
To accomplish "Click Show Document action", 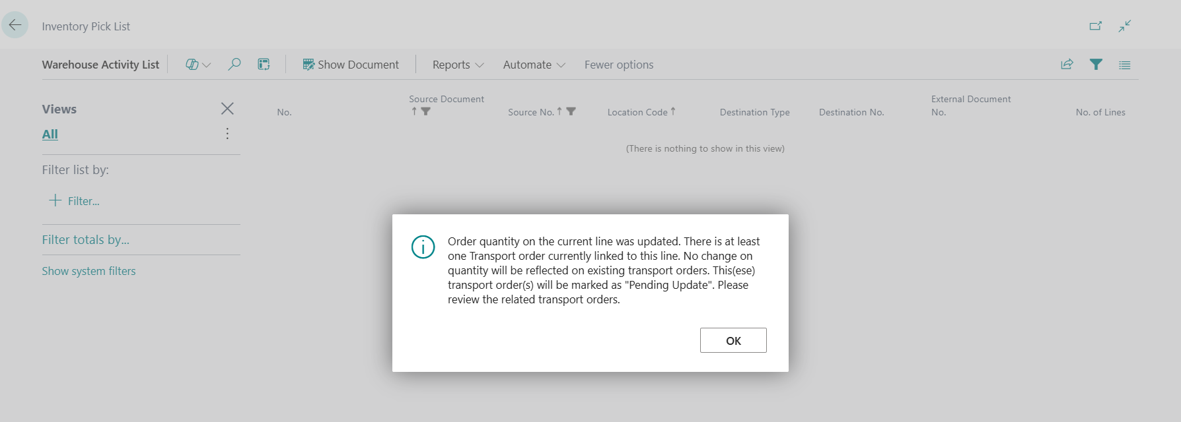I will [351, 65].
